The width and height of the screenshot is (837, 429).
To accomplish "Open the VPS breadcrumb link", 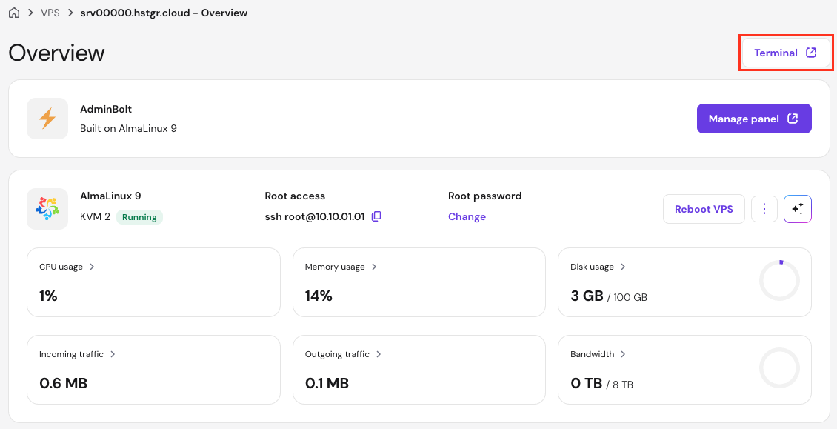I will [50, 13].
